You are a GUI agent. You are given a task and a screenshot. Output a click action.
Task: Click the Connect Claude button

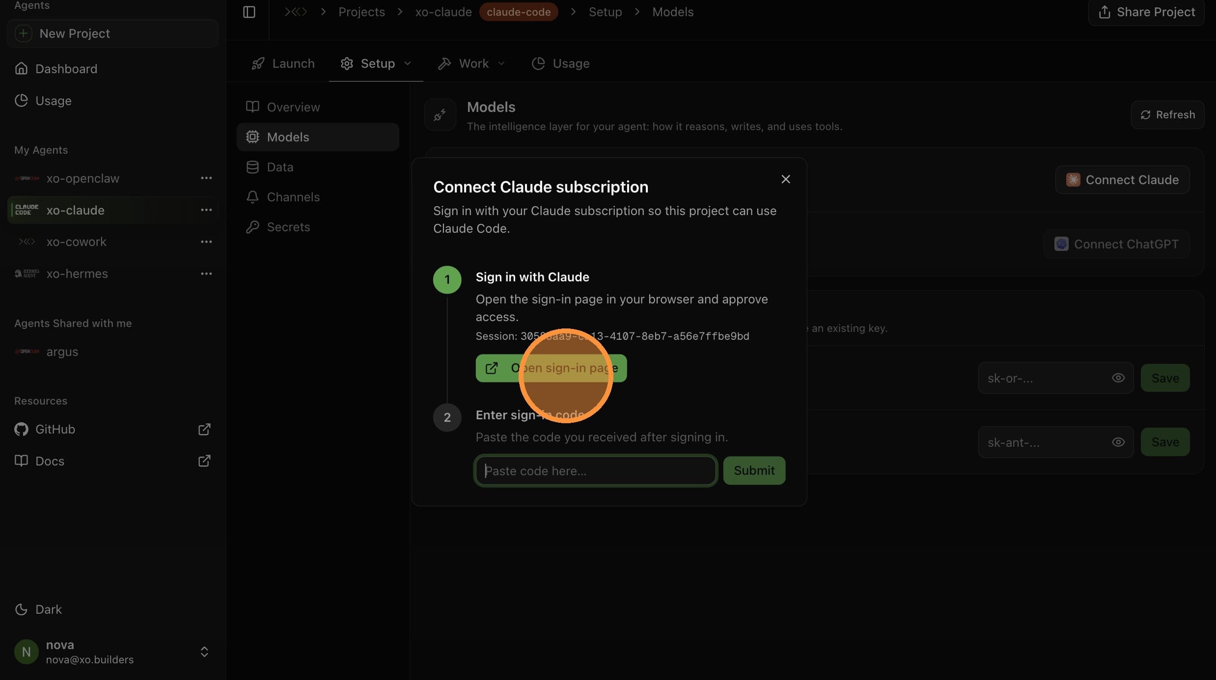tap(1122, 180)
